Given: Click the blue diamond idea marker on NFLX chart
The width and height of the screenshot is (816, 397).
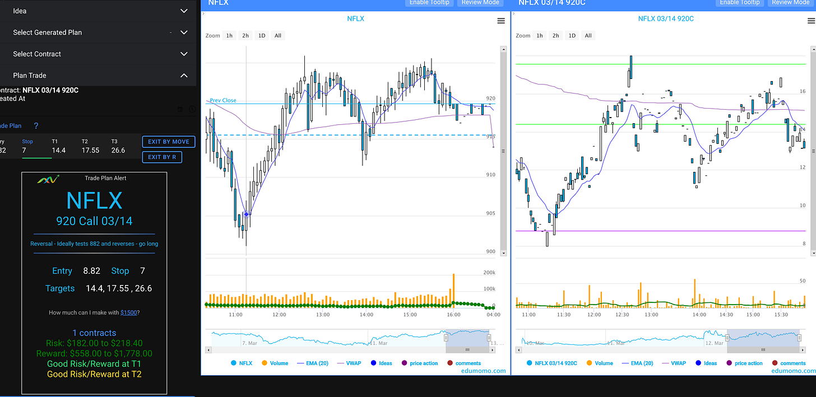Looking at the screenshot, I should [246, 214].
